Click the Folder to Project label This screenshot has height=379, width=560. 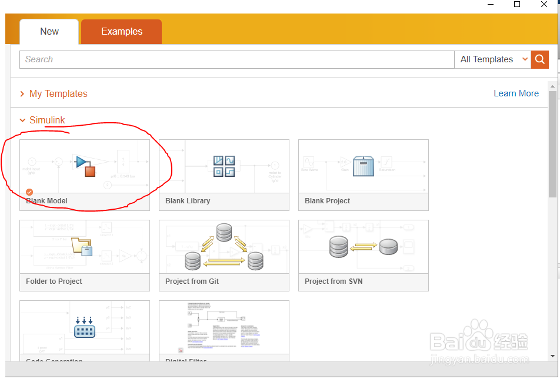click(54, 281)
